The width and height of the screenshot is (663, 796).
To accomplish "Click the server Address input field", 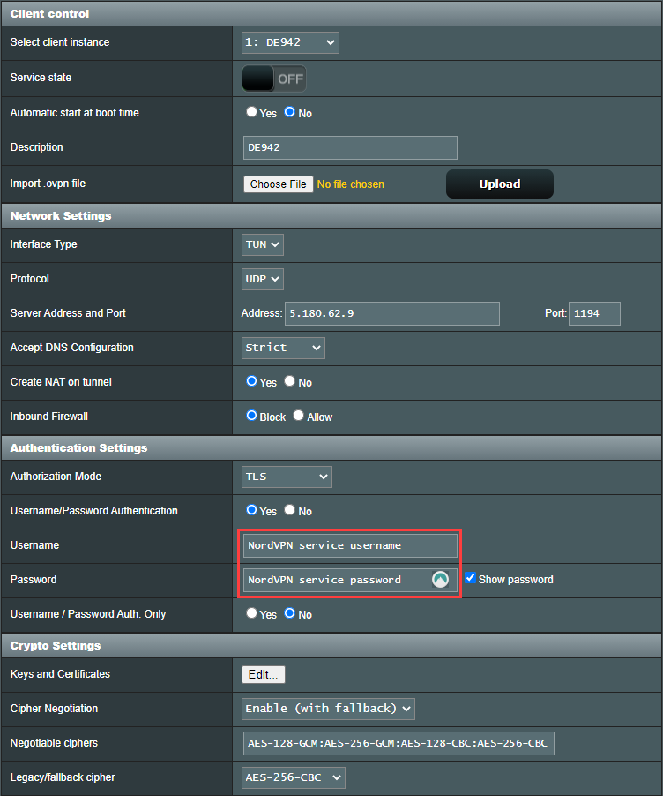I will (x=391, y=313).
